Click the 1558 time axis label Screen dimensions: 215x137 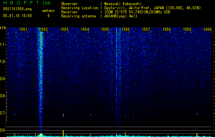click(x=166, y=29)
